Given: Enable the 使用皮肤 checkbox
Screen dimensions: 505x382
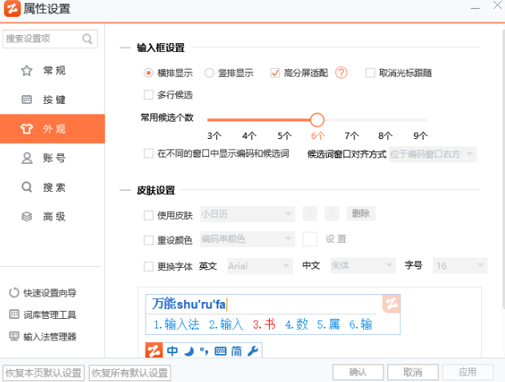Looking at the screenshot, I should (148, 214).
